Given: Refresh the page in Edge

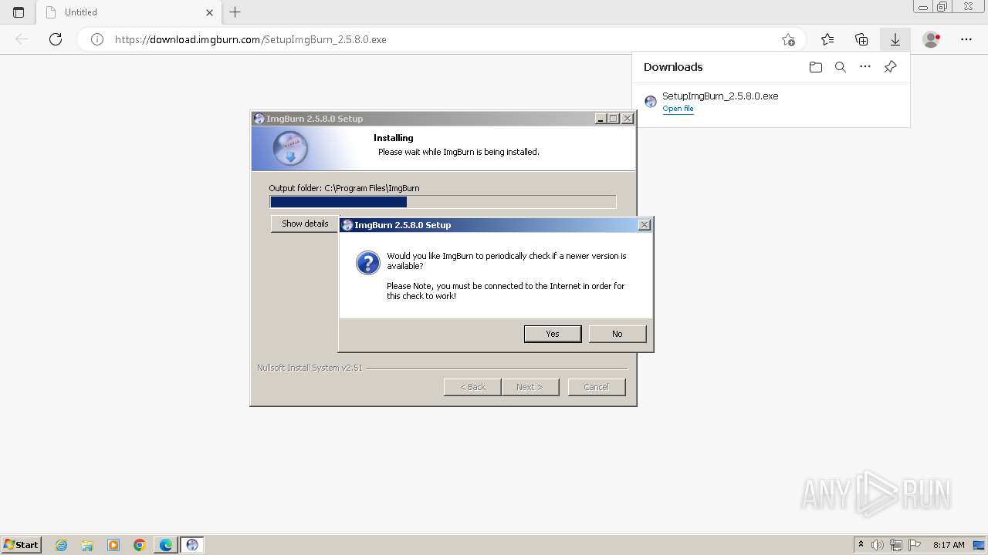Looking at the screenshot, I should tap(56, 39).
